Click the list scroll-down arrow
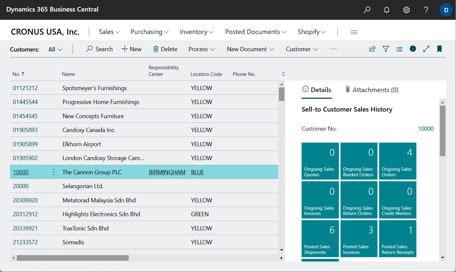The image size is (456, 272). (281, 250)
